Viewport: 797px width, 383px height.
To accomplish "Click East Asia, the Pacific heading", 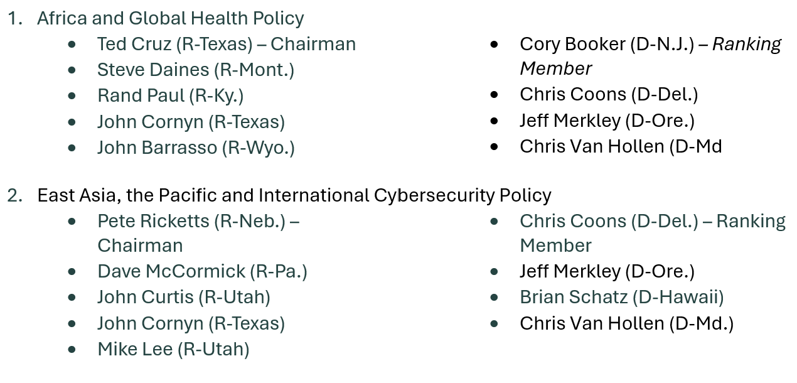I will 294,195.
